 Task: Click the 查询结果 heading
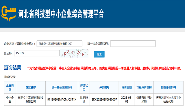(x=12, y=68)
